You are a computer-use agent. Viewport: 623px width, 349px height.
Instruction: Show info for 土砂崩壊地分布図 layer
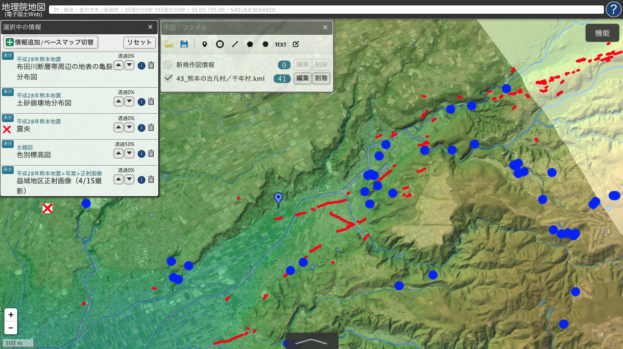(x=141, y=101)
